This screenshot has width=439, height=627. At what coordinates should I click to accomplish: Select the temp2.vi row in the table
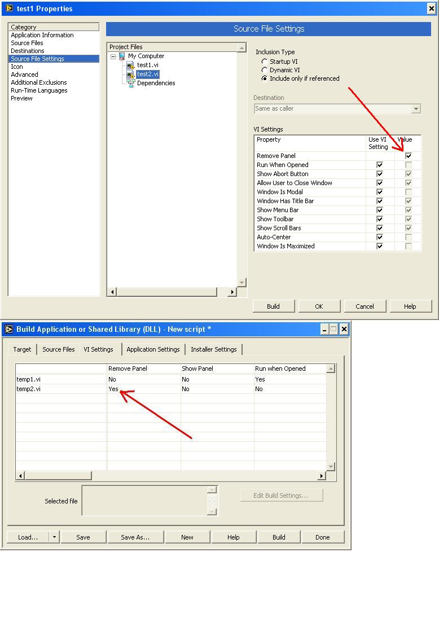pyautogui.click(x=171, y=389)
